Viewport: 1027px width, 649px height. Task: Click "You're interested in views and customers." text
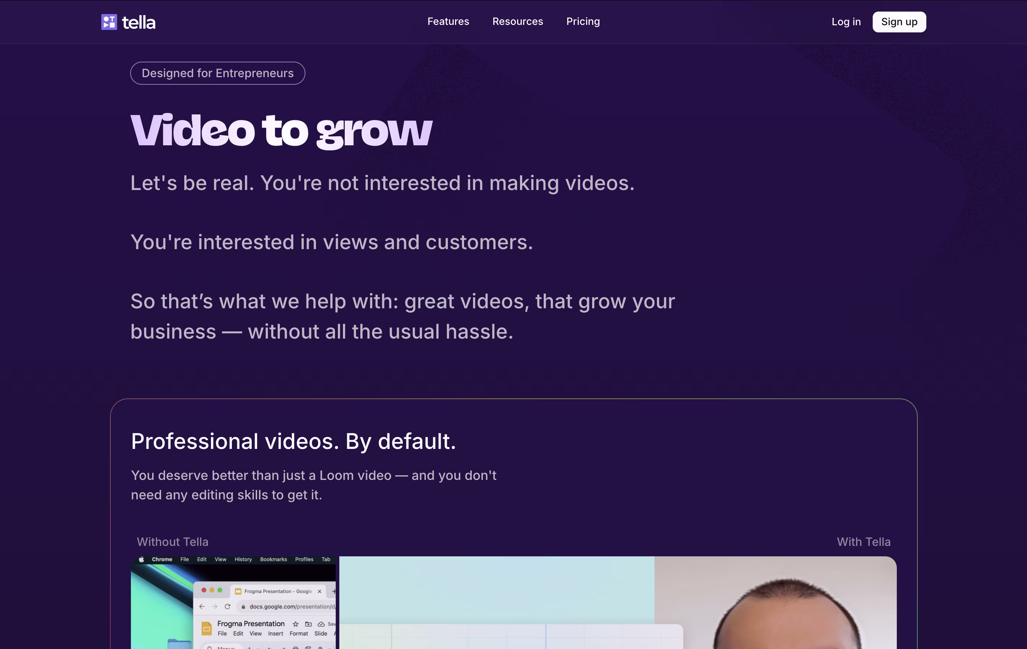tap(332, 242)
